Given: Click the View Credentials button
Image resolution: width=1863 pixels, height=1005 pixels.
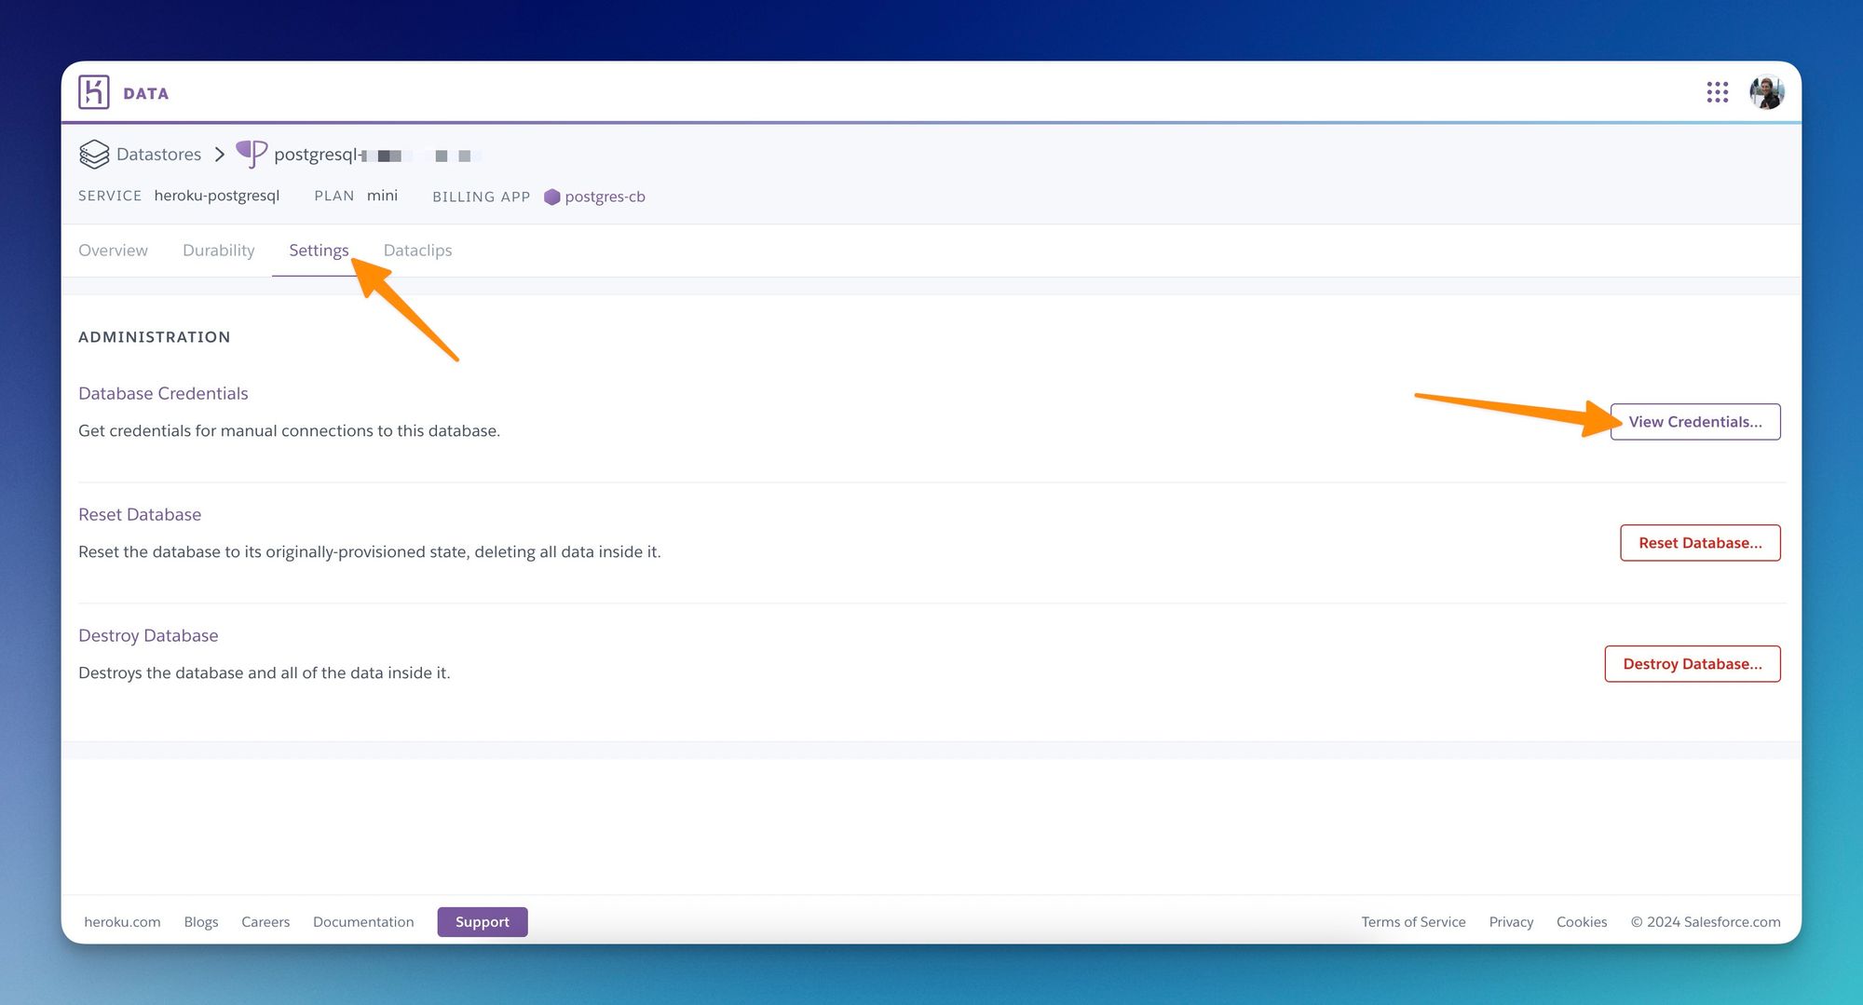Looking at the screenshot, I should pos(1694,422).
